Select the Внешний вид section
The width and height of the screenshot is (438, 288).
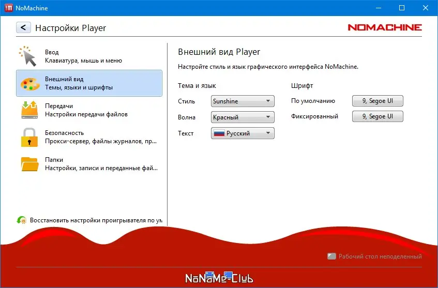pos(89,83)
